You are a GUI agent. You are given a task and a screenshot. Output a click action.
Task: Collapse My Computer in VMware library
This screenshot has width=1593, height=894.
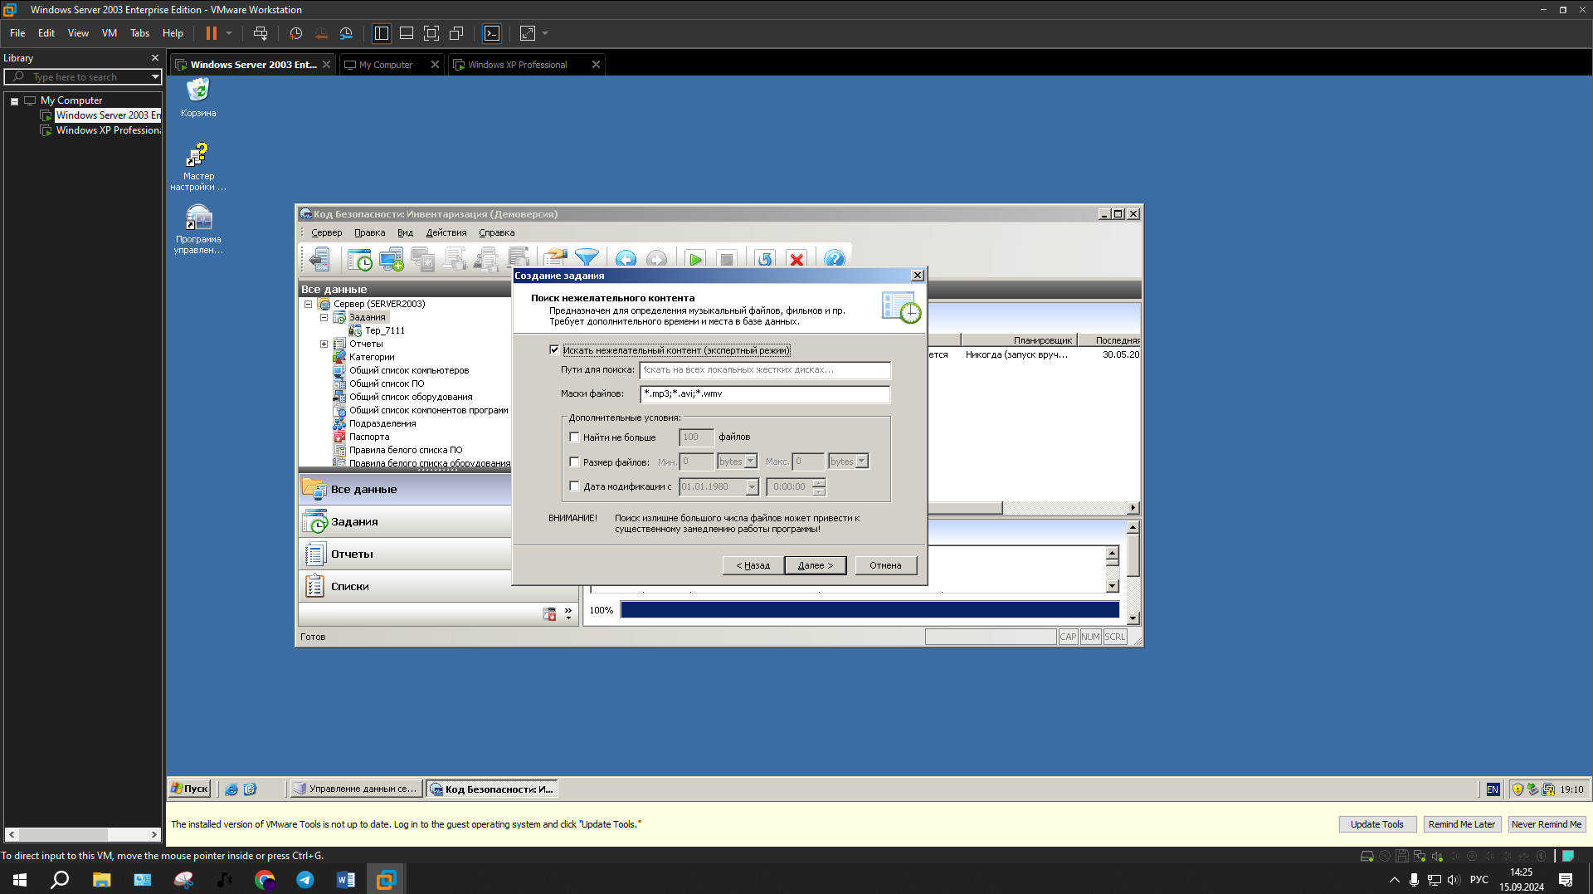(x=14, y=101)
